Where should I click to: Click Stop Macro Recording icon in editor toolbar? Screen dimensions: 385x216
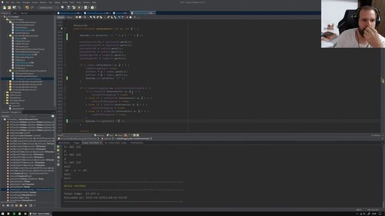131,17
